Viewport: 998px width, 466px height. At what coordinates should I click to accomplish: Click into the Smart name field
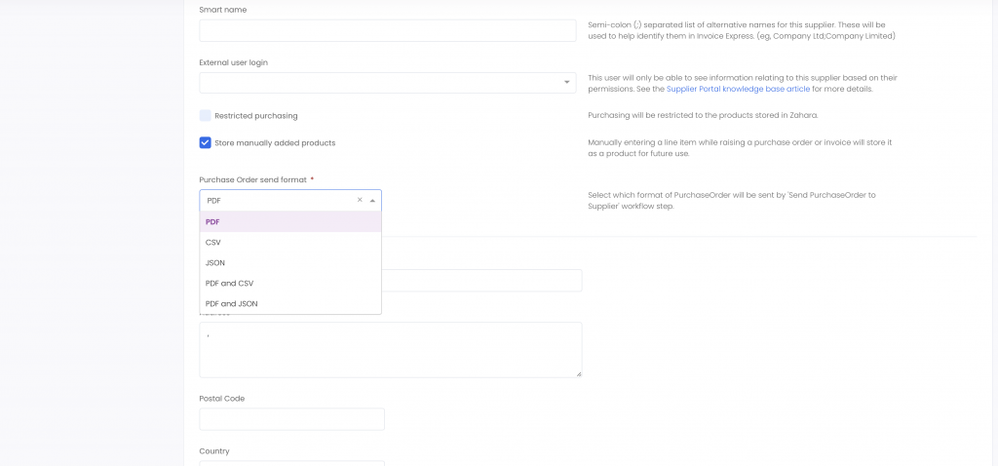click(x=388, y=30)
